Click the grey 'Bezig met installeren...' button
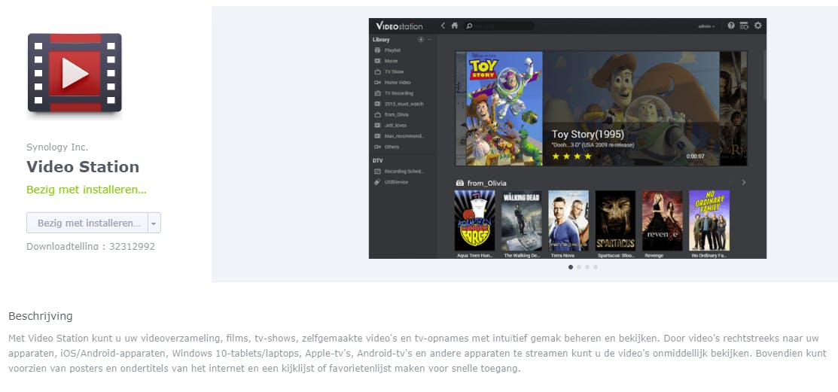 tap(87, 223)
